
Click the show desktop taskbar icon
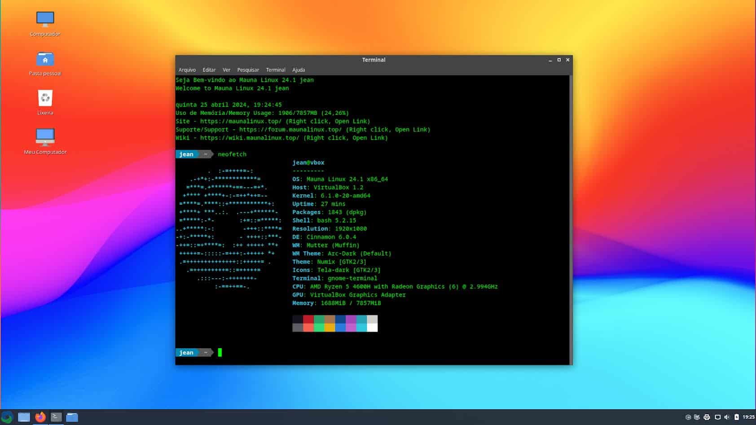click(24, 417)
